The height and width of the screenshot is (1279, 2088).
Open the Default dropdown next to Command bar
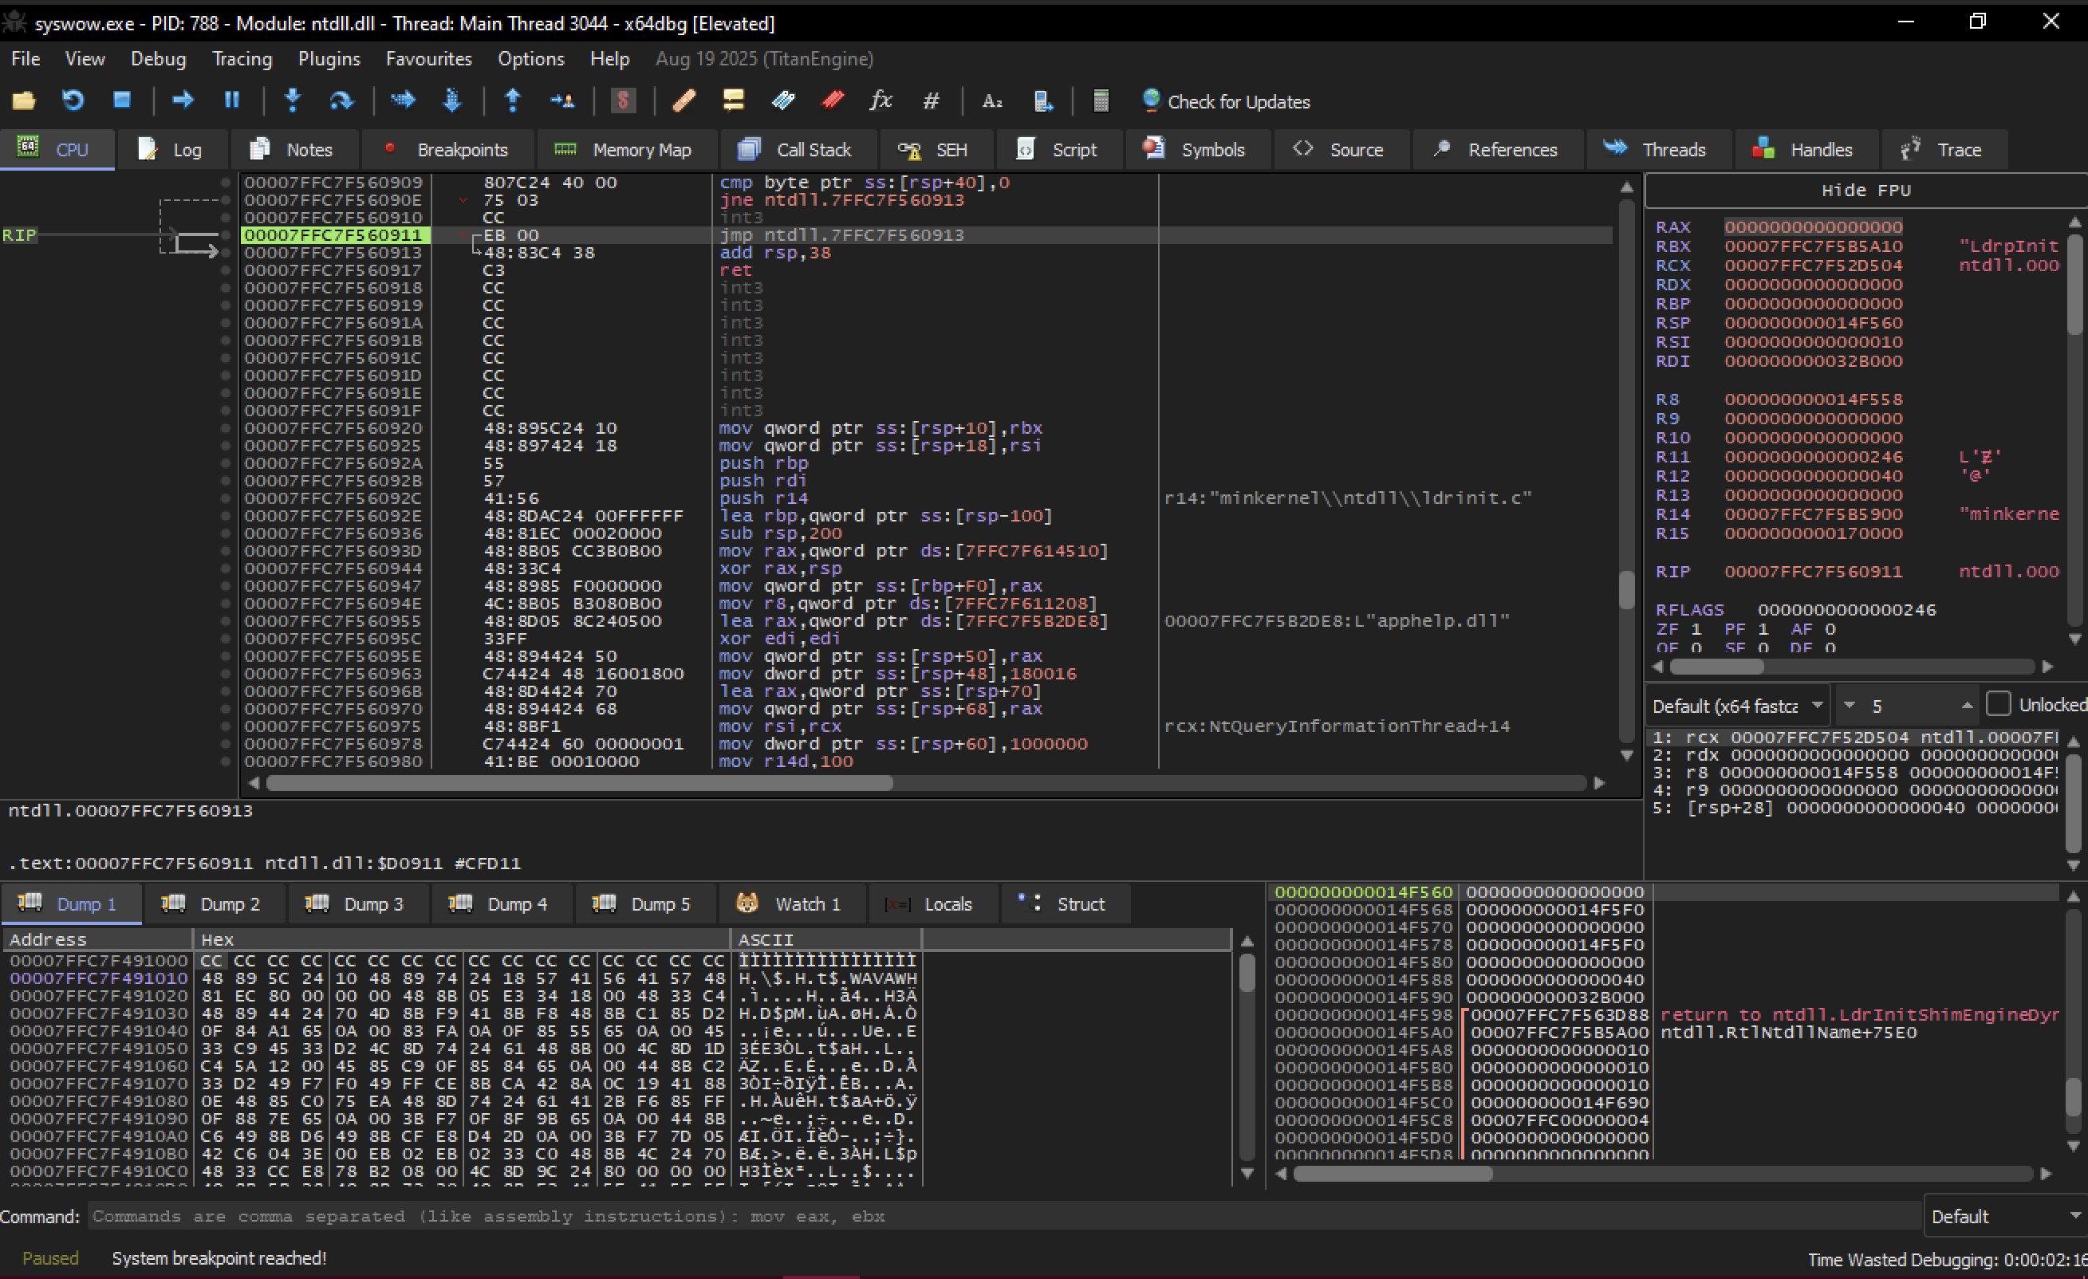[x=2005, y=1216]
